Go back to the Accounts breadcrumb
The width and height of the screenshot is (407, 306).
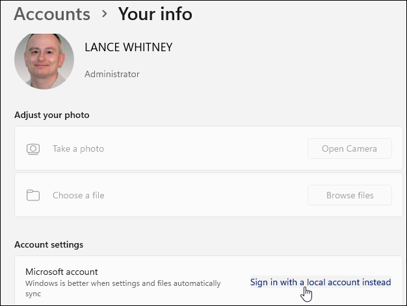tap(52, 14)
